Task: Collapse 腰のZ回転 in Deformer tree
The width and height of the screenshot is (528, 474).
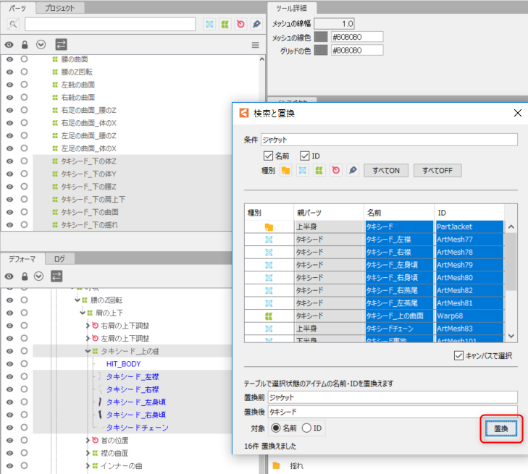Action: coord(77,300)
